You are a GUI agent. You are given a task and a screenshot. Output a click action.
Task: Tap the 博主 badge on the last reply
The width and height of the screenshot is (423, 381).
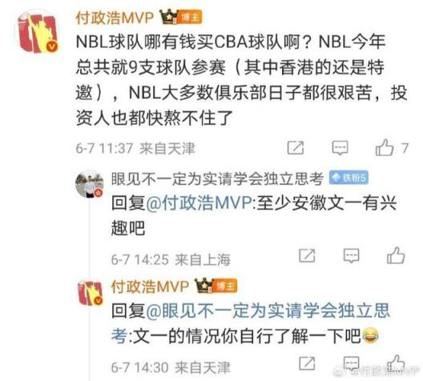(226, 286)
